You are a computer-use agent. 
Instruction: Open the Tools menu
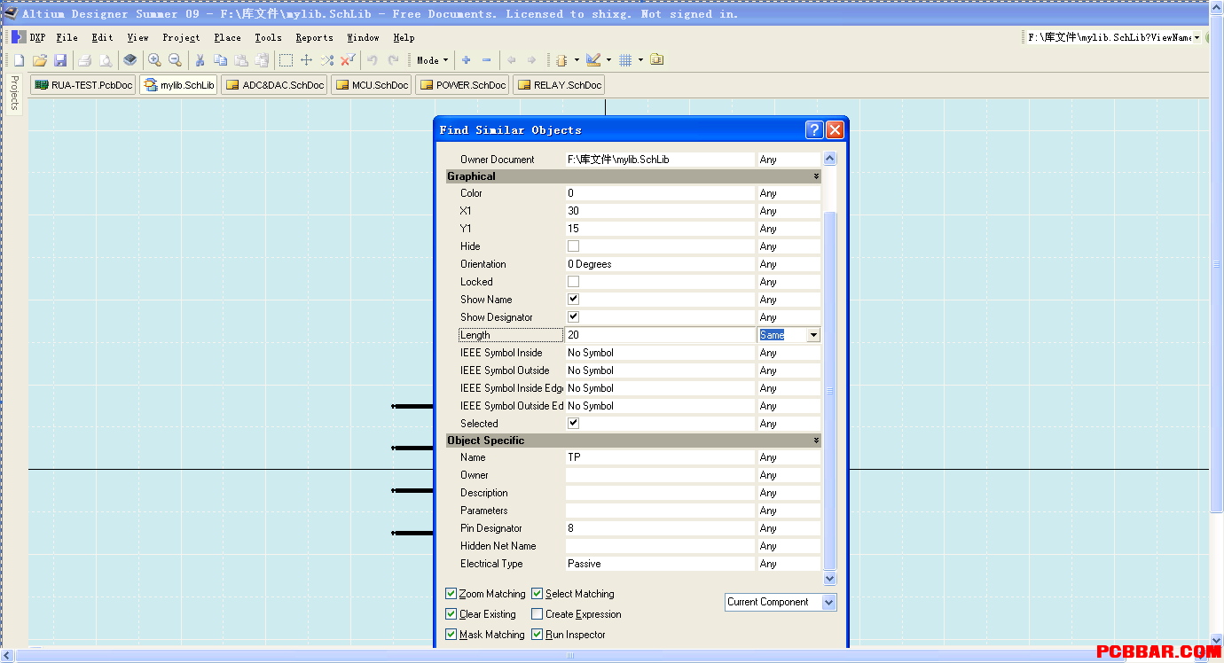(x=268, y=37)
